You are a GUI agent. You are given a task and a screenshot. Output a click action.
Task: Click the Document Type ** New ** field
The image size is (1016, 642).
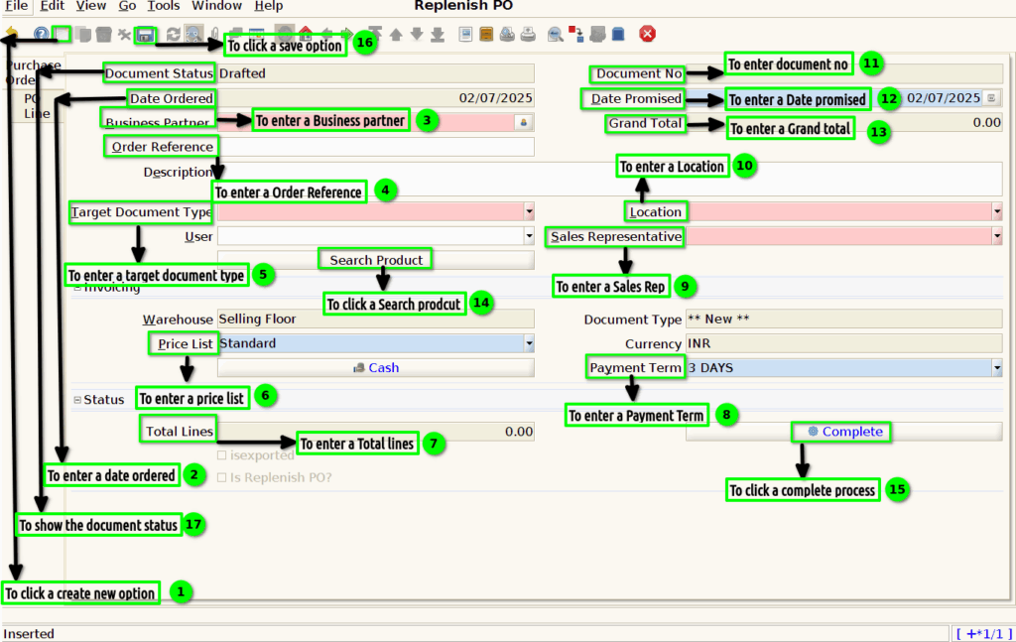click(x=844, y=319)
